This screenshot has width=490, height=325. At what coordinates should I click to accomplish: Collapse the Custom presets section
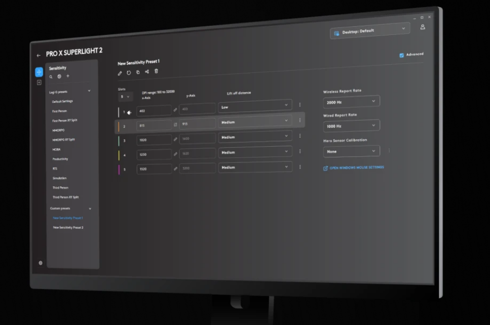tap(90, 209)
